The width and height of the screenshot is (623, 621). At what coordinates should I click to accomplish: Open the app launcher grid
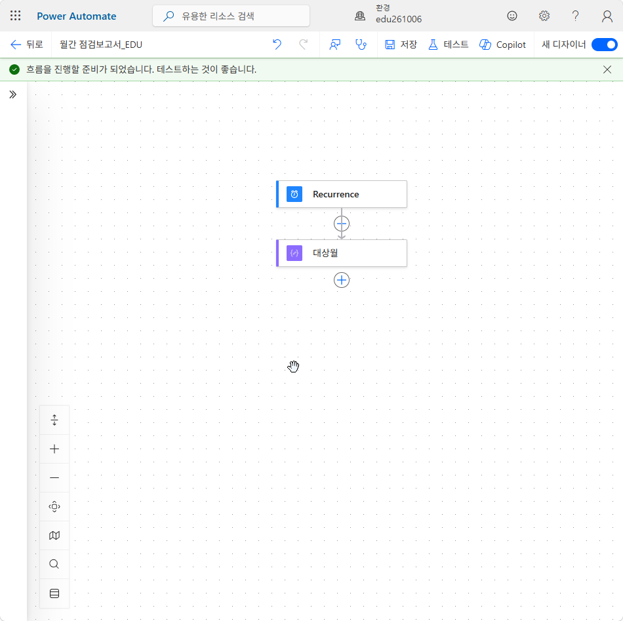[16, 16]
